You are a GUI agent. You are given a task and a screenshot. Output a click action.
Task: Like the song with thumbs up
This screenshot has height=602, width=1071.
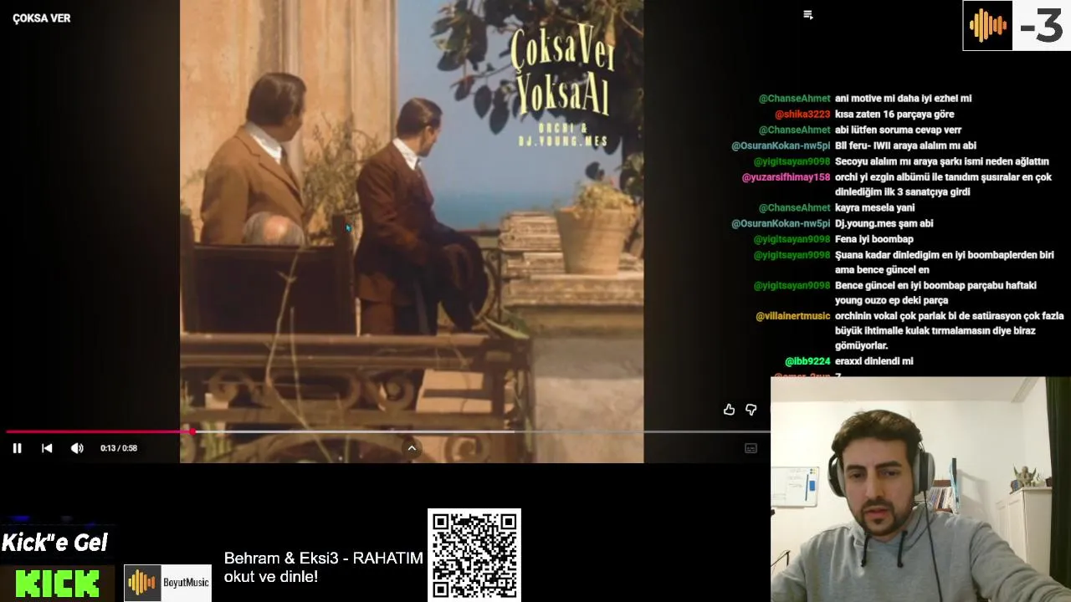[729, 410]
